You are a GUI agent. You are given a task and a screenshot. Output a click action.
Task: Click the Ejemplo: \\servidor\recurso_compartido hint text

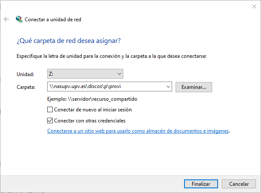pos(92,99)
